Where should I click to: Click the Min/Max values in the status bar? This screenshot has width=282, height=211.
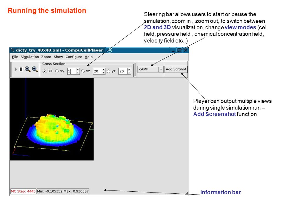pos(63,191)
